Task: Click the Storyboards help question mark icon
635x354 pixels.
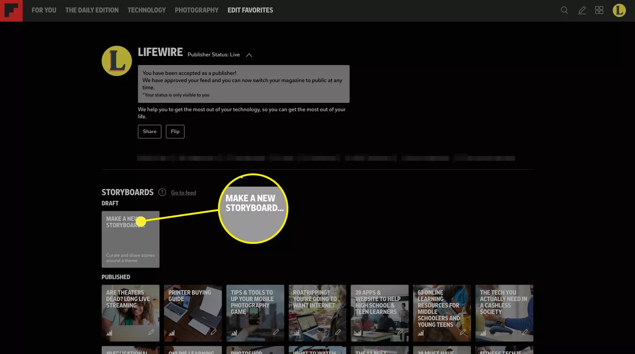Action: (162, 192)
